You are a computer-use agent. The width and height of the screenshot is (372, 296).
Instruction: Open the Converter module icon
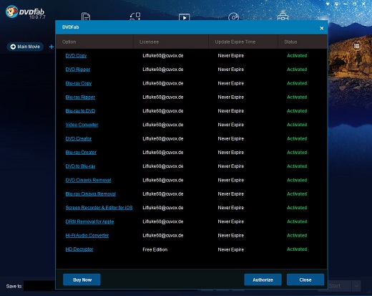pos(185,16)
